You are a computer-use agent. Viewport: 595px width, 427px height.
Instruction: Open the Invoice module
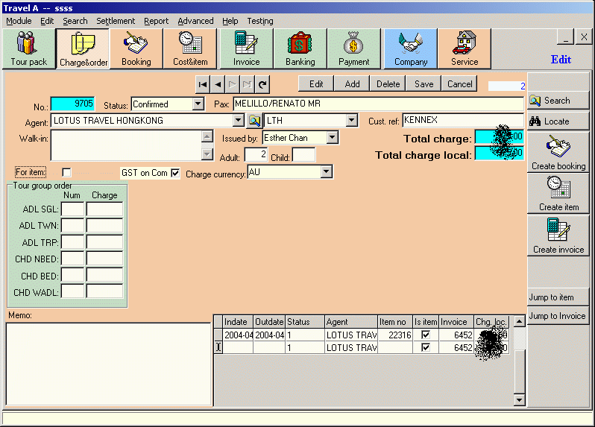point(246,49)
